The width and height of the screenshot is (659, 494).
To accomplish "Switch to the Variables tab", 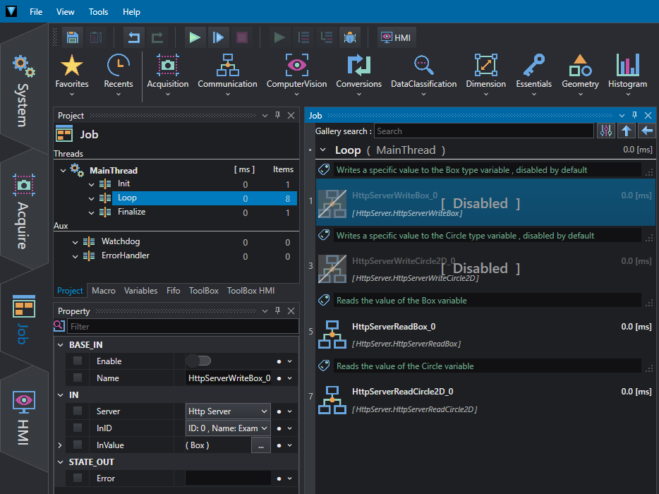I will 141,291.
